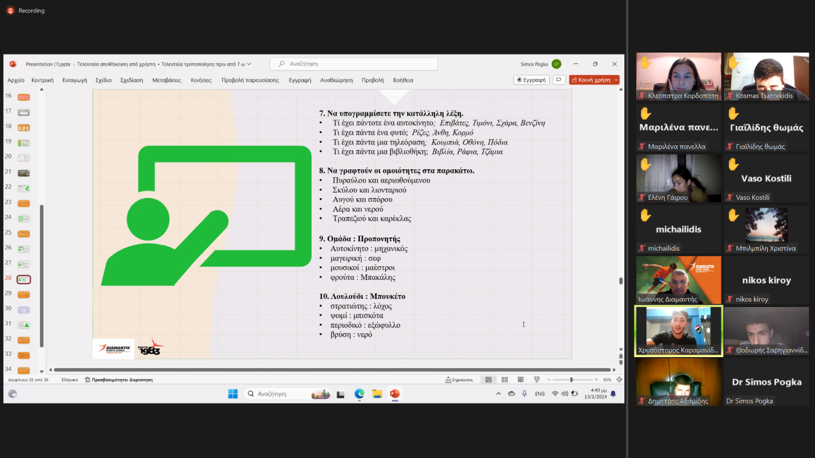This screenshot has height=458, width=815.
Task: Expand the file name save-status dropdown
Action: click(x=250, y=64)
